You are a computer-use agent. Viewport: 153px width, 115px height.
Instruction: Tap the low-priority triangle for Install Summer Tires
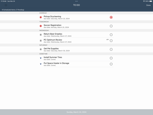coord(41,58)
